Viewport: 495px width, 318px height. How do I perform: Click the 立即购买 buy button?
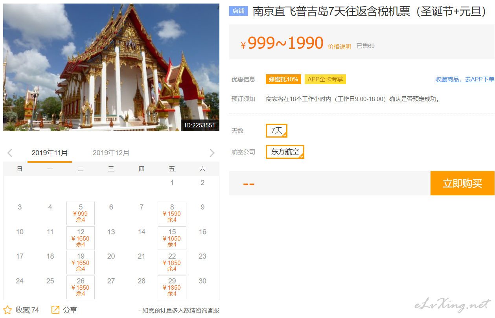(x=462, y=183)
